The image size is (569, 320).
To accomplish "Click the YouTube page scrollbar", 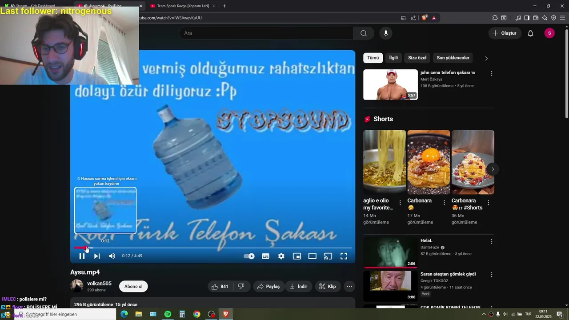I will (x=567, y=73).
